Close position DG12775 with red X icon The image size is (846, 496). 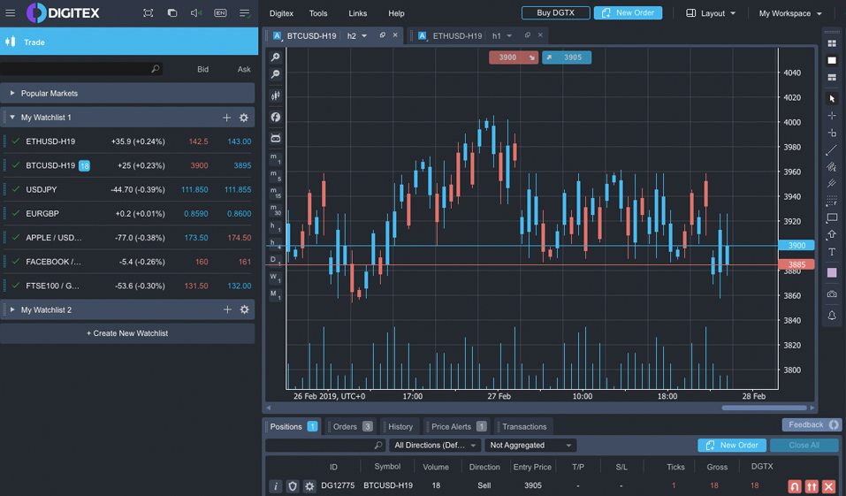click(x=828, y=486)
